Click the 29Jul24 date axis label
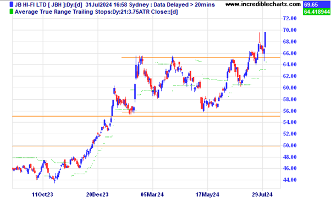The width and height of the screenshot is (331, 200). 262,195
